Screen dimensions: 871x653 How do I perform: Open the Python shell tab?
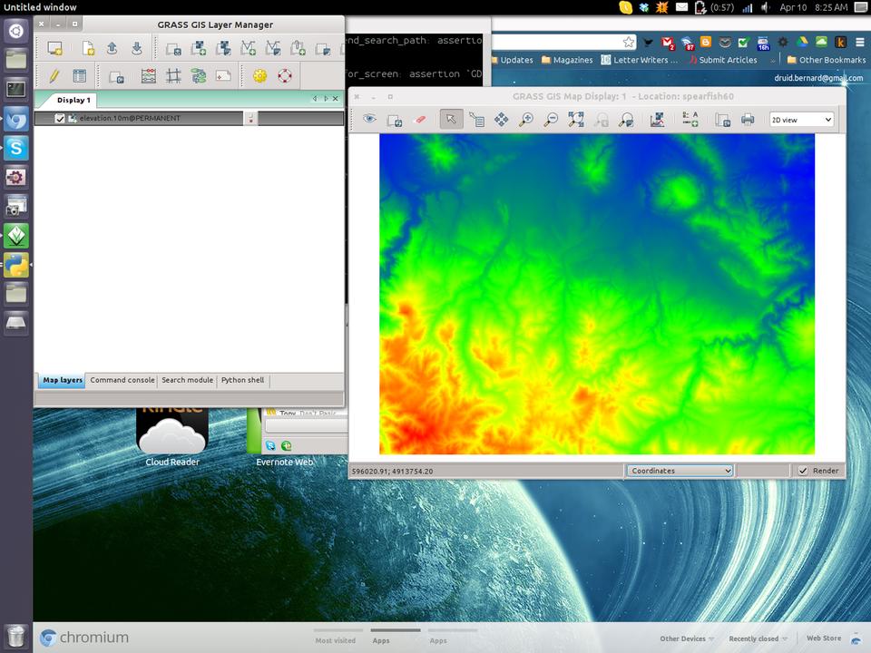pos(242,381)
